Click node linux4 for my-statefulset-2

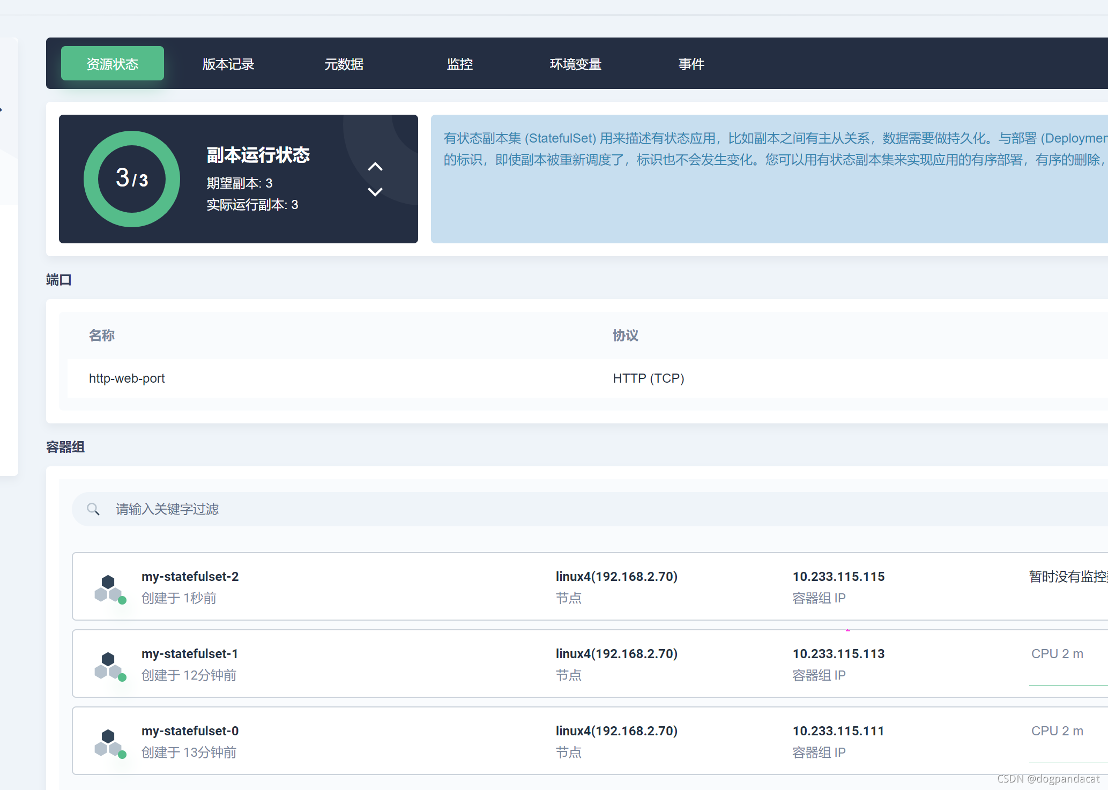click(616, 577)
